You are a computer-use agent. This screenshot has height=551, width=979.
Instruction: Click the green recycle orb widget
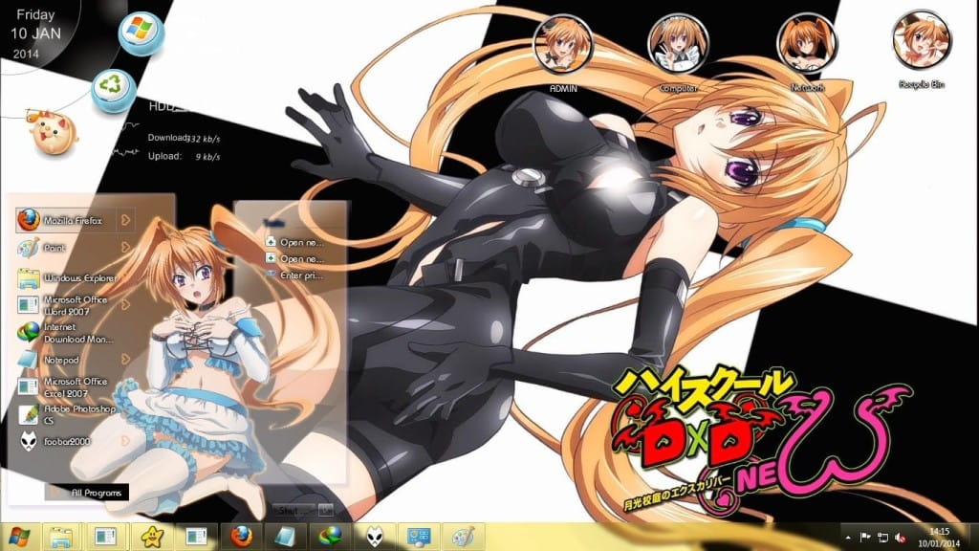pos(113,91)
